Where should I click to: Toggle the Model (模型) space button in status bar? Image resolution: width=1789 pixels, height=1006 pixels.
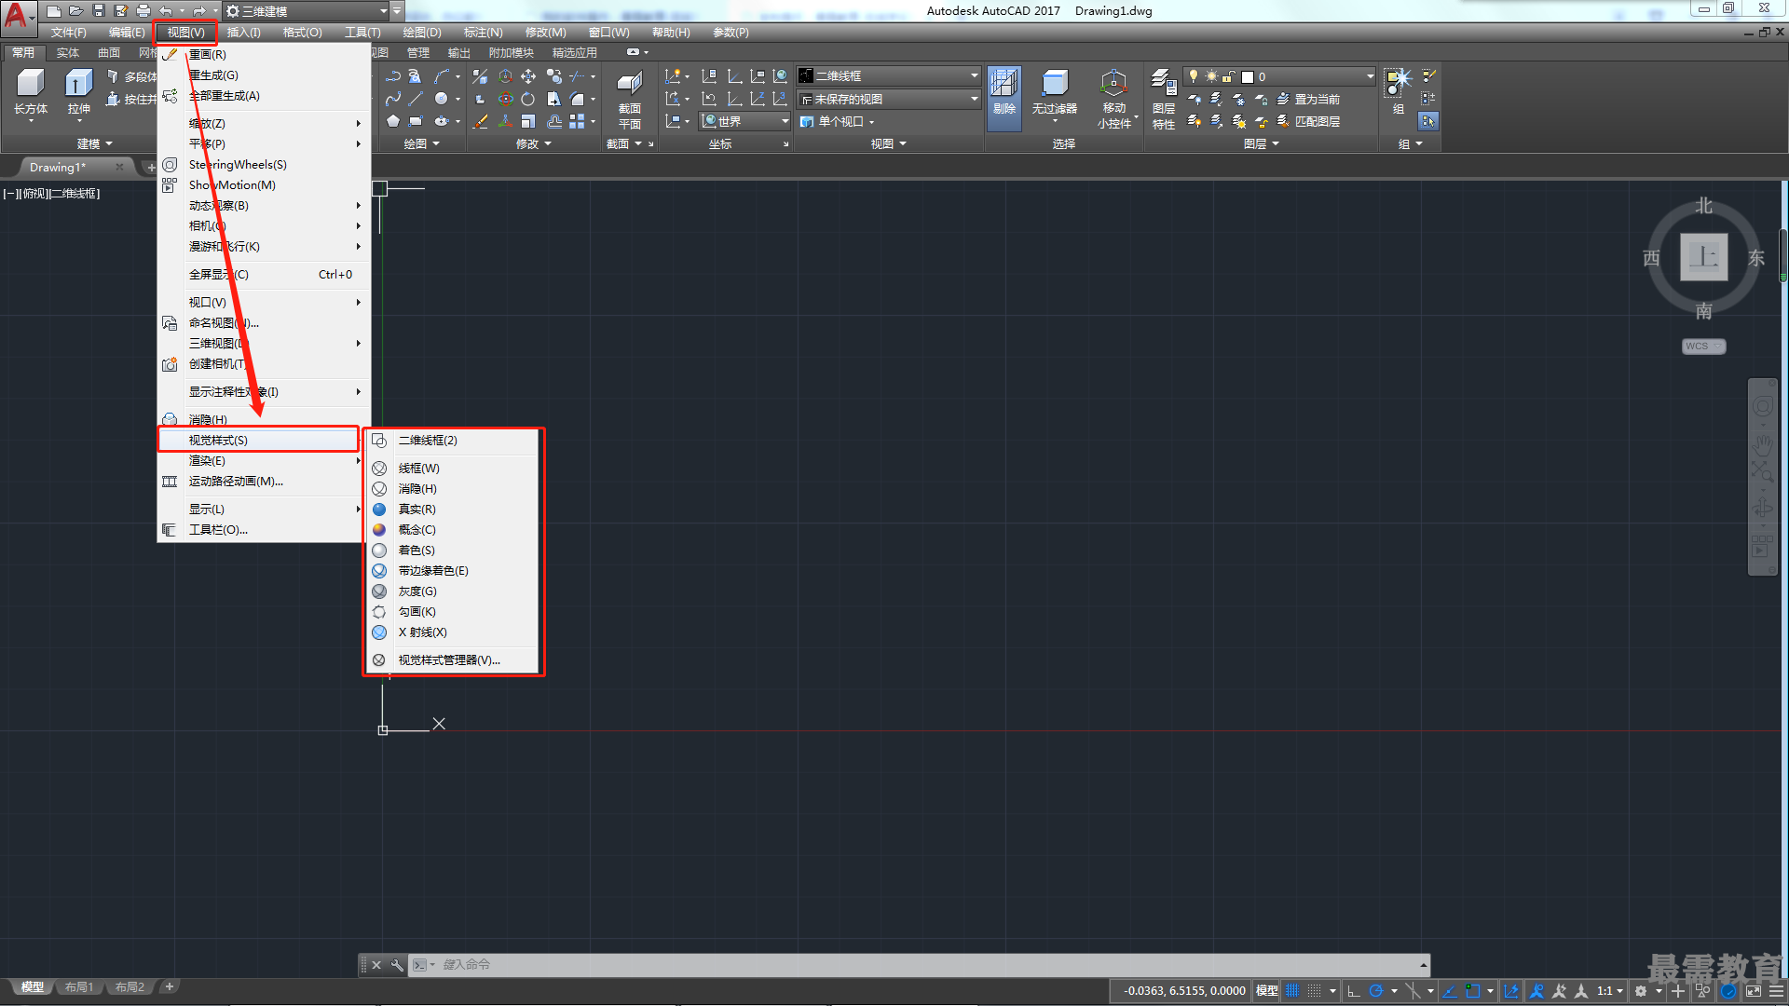(1267, 991)
